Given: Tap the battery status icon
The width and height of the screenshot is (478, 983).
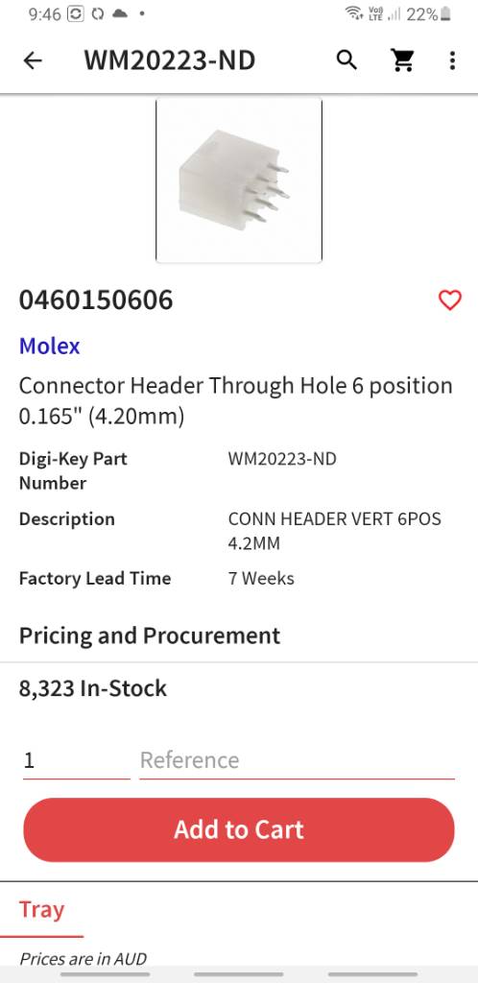Looking at the screenshot, I should coord(445,13).
